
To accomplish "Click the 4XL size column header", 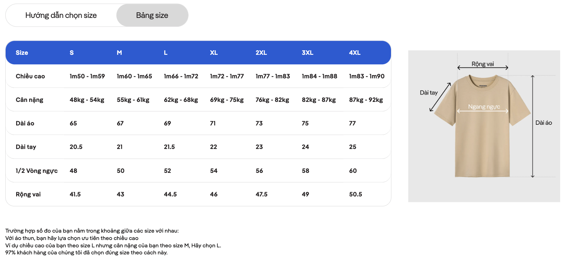I will (x=354, y=53).
